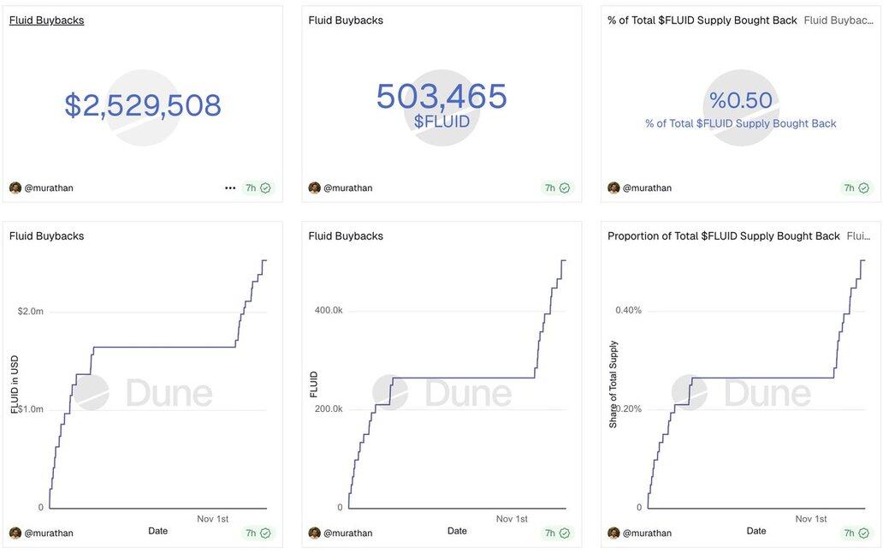Open three-dot menu in the $2,529,508 panel
Image resolution: width=883 pixels, height=554 pixels.
pyautogui.click(x=230, y=188)
